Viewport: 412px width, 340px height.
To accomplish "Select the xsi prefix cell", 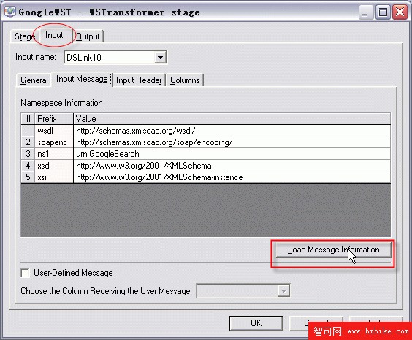I will pyautogui.click(x=54, y=177).
